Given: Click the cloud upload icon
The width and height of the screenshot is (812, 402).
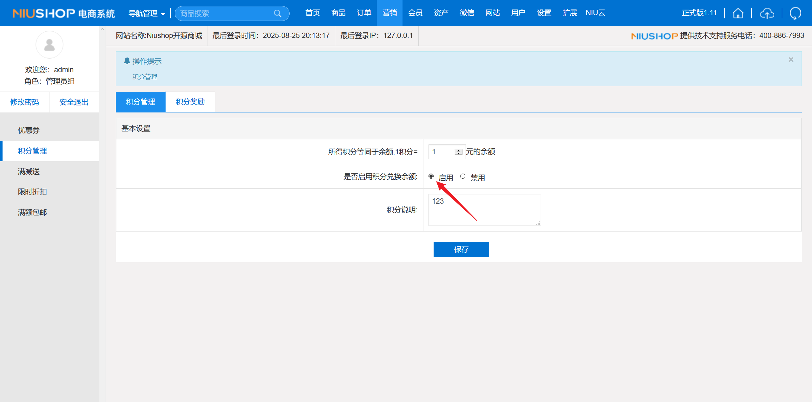Looking at the screenshot, I should coord(767,13).
